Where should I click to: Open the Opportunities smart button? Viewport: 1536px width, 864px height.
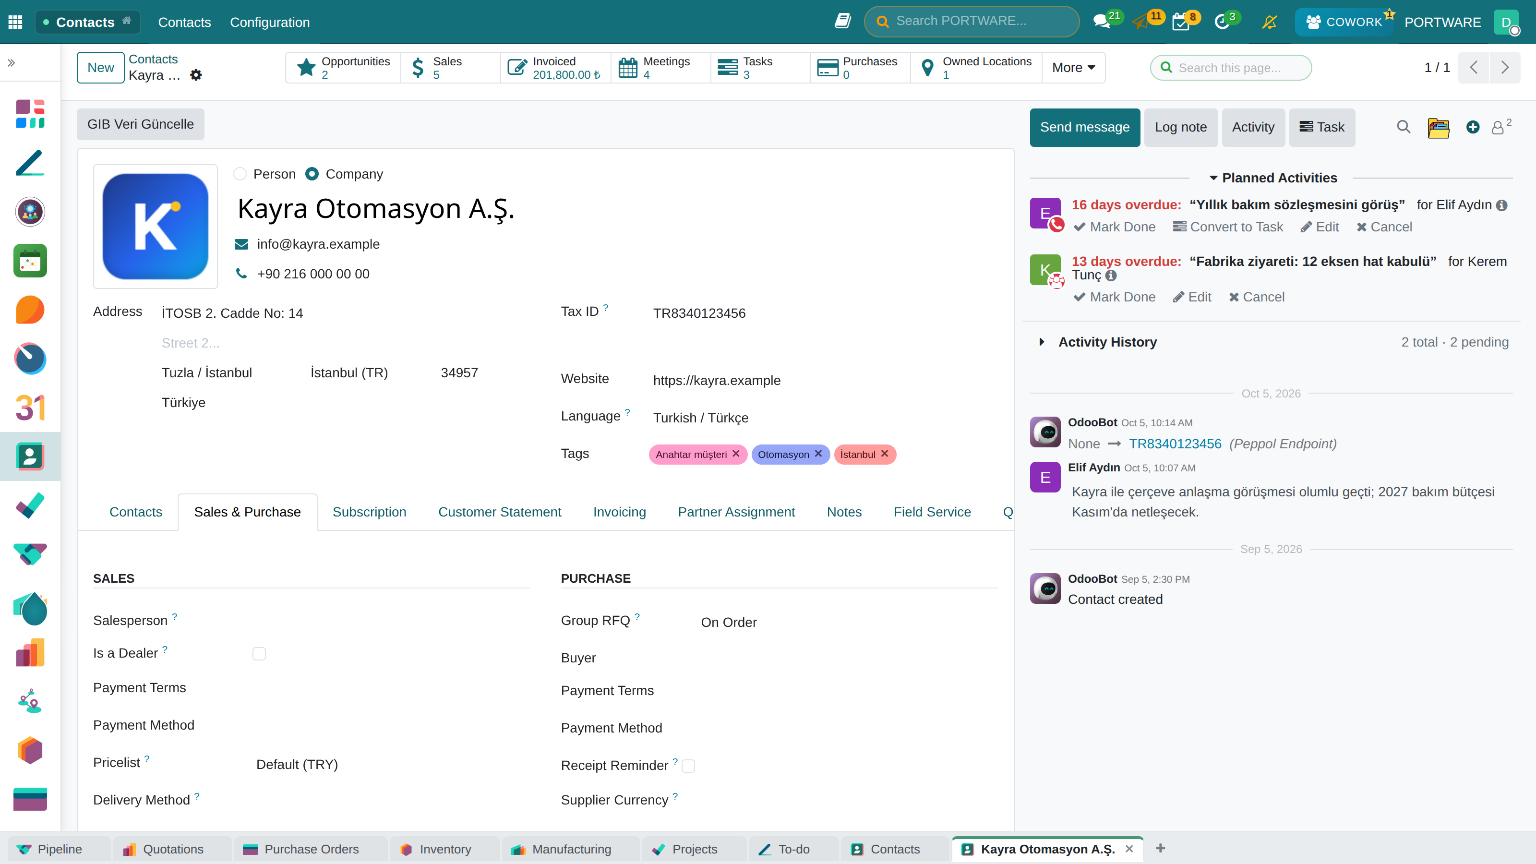(x=344, y=67)
